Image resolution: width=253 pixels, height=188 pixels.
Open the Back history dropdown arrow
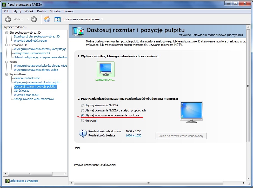tap(28, 19)
